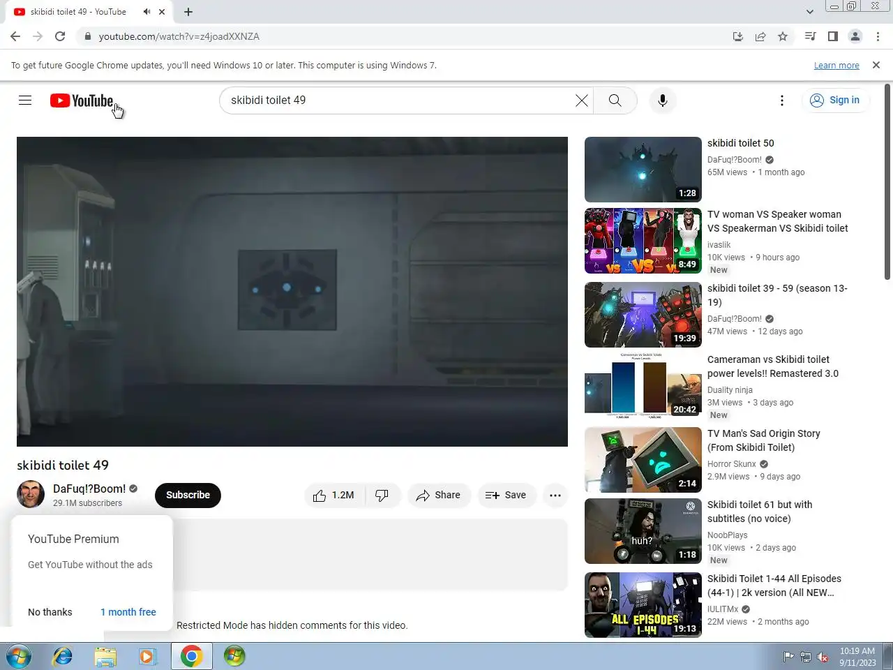Toggle Chrome side panel

(832, 36)
